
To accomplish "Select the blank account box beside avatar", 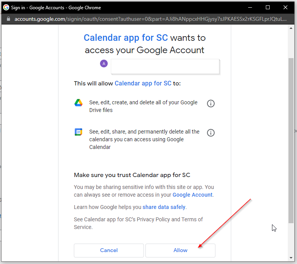I will 165,66.
